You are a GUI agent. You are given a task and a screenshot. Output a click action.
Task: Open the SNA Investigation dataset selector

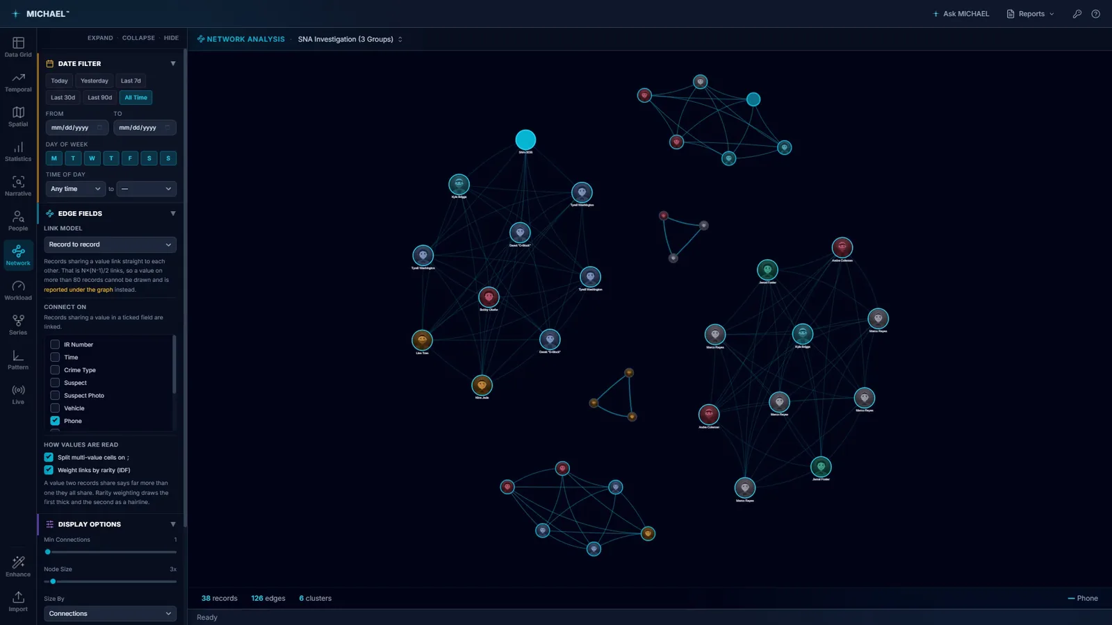pos(350,40)
